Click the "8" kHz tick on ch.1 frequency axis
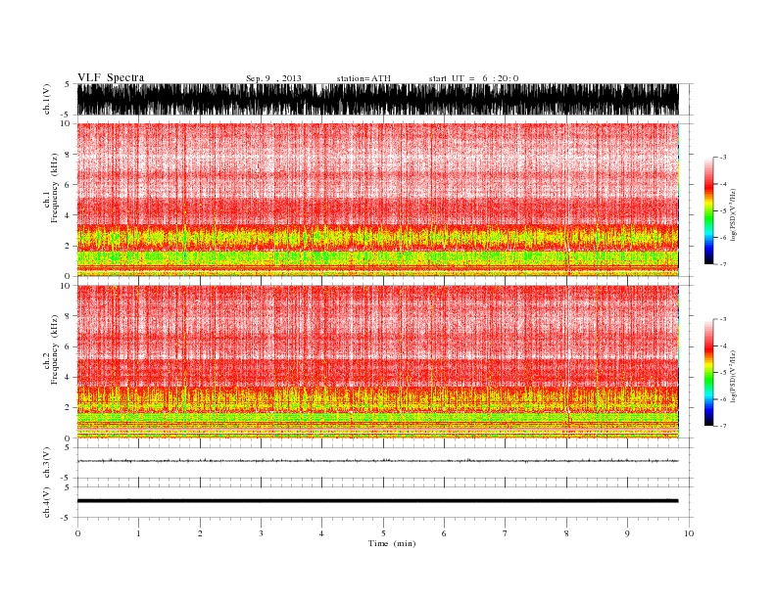776x599 pixels. coord(67,154)
